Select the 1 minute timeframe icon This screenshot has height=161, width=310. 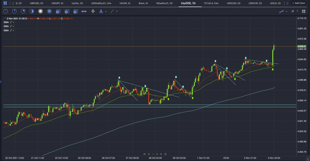6,11
